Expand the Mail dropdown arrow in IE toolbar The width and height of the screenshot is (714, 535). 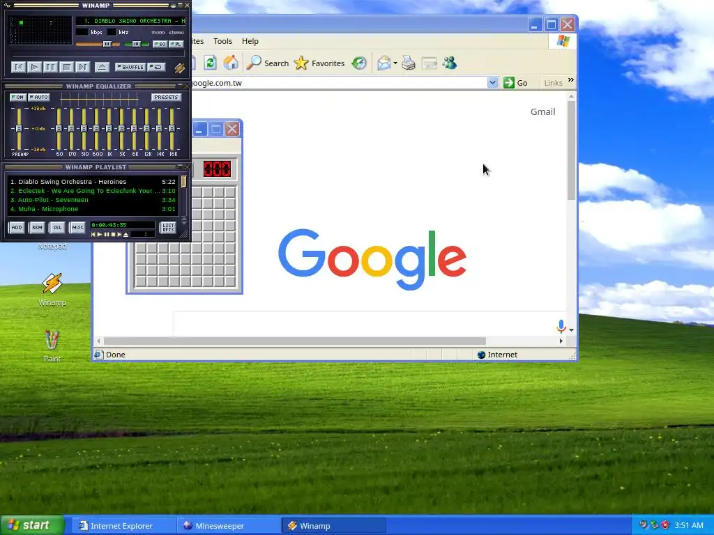pyautogui.click(x=395, y=63)
